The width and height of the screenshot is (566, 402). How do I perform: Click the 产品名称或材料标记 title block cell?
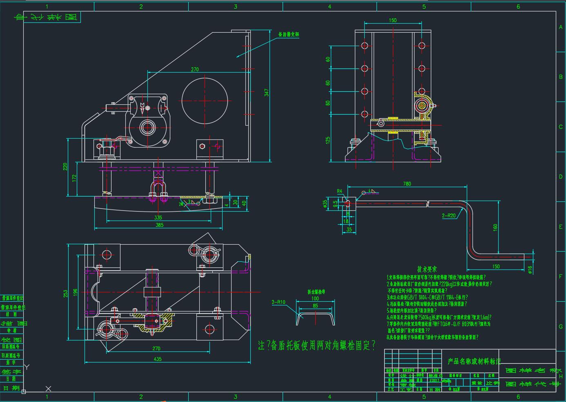[474, 361]
